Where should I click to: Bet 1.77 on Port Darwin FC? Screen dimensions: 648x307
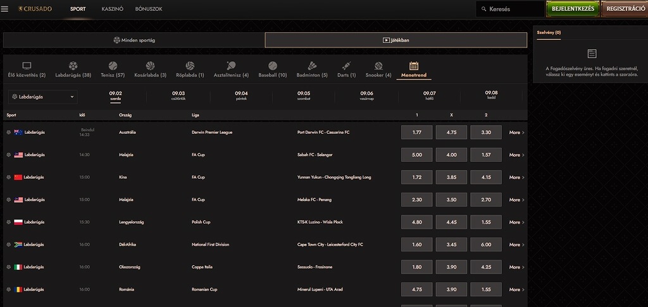click(x=417, y=133)
